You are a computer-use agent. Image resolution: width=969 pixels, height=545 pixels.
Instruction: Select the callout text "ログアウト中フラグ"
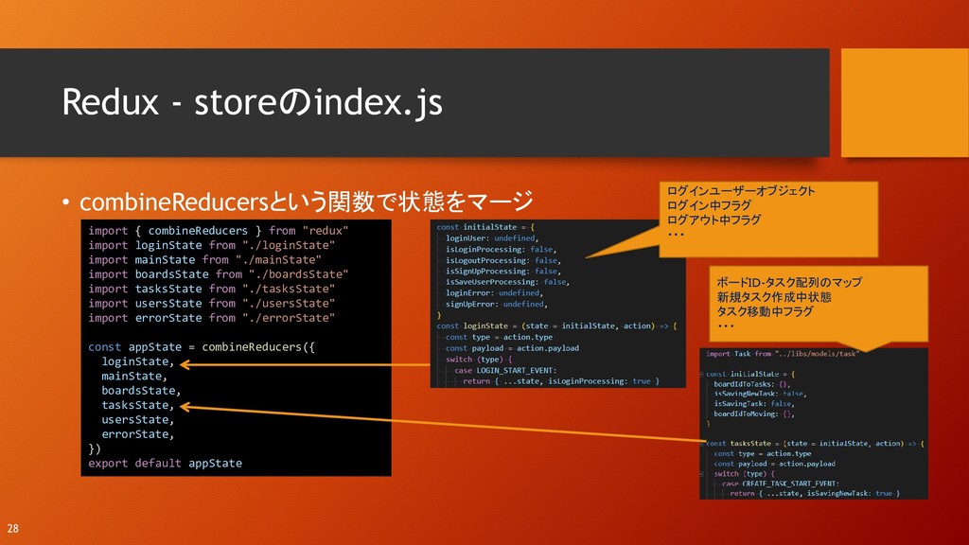pyautogui.click(x=714, y=220)
